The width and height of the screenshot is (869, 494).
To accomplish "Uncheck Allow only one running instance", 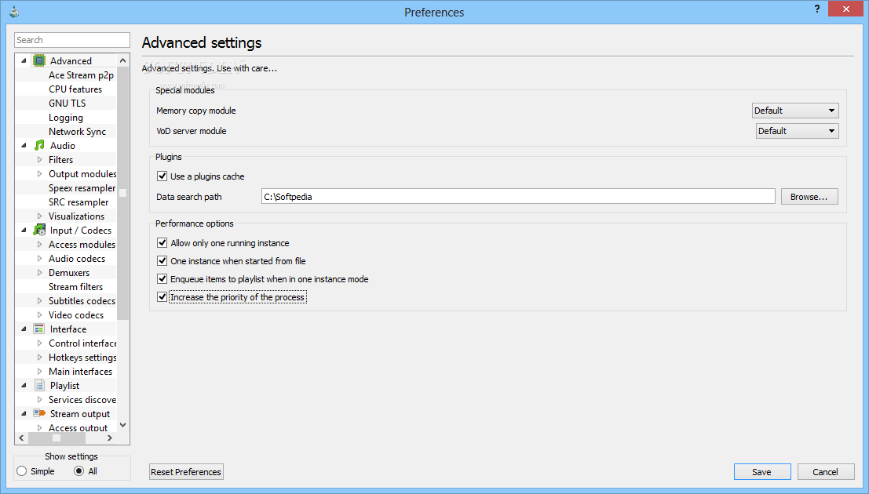I will click(162, 242).
